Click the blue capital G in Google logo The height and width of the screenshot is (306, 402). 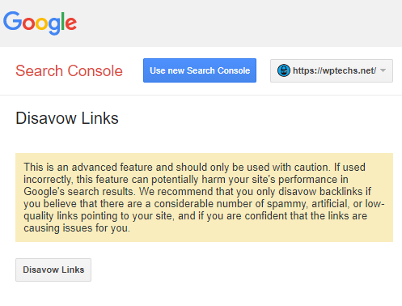click(12, 21)
